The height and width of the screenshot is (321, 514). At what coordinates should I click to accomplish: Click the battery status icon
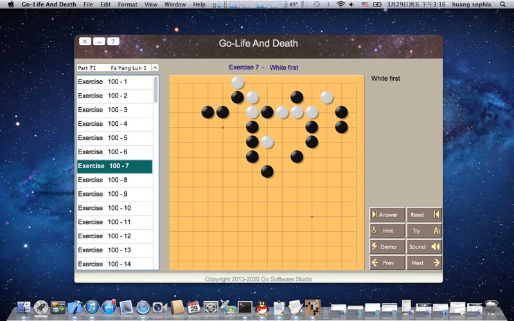(x=378, y=4)
